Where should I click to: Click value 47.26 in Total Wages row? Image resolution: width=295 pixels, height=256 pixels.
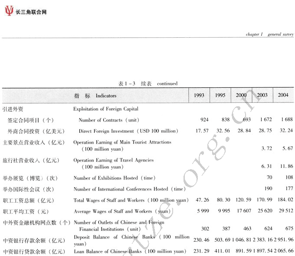(x=203, y=200)
